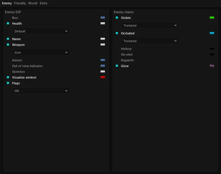Screen dimensions: 221x174
Task: Uncheck the Glow option
Action: [117, 66]
